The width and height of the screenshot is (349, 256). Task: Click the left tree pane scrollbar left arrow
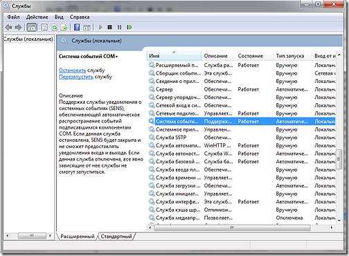coord(8,236)
